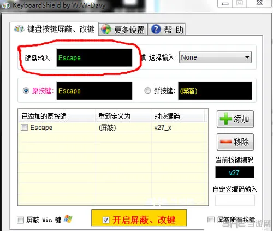Select the 原按键 radio button
Image resolution: width=273 pixels, height=231 pixels.
26,90
